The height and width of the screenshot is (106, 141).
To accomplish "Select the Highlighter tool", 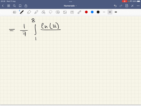I will pyautogui.click(x=36, y=12).
